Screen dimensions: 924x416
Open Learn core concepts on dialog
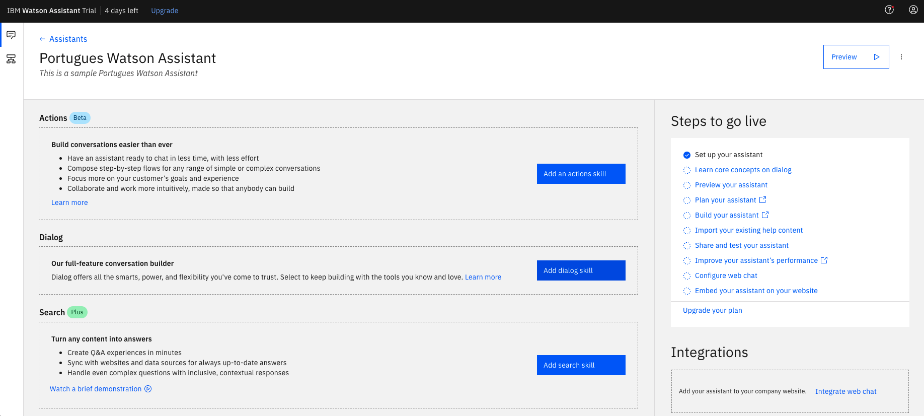743,170
